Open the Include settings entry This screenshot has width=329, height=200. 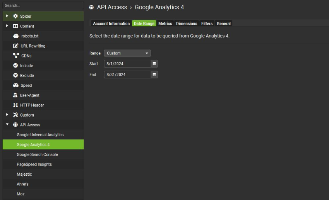pyautogui.click(x=43, y=66)
